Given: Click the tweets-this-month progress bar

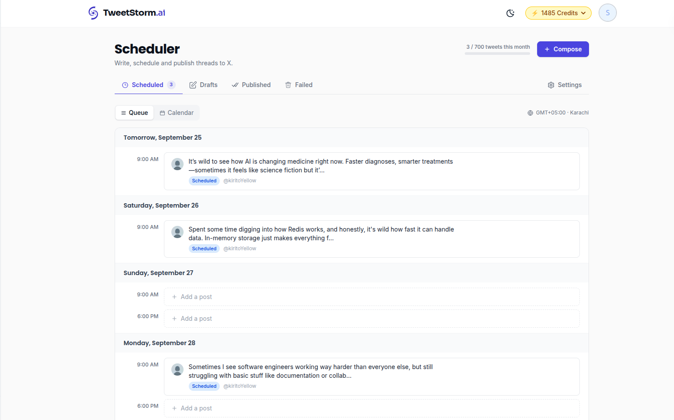Looking at the screenshot, I should tap(497, 54).
